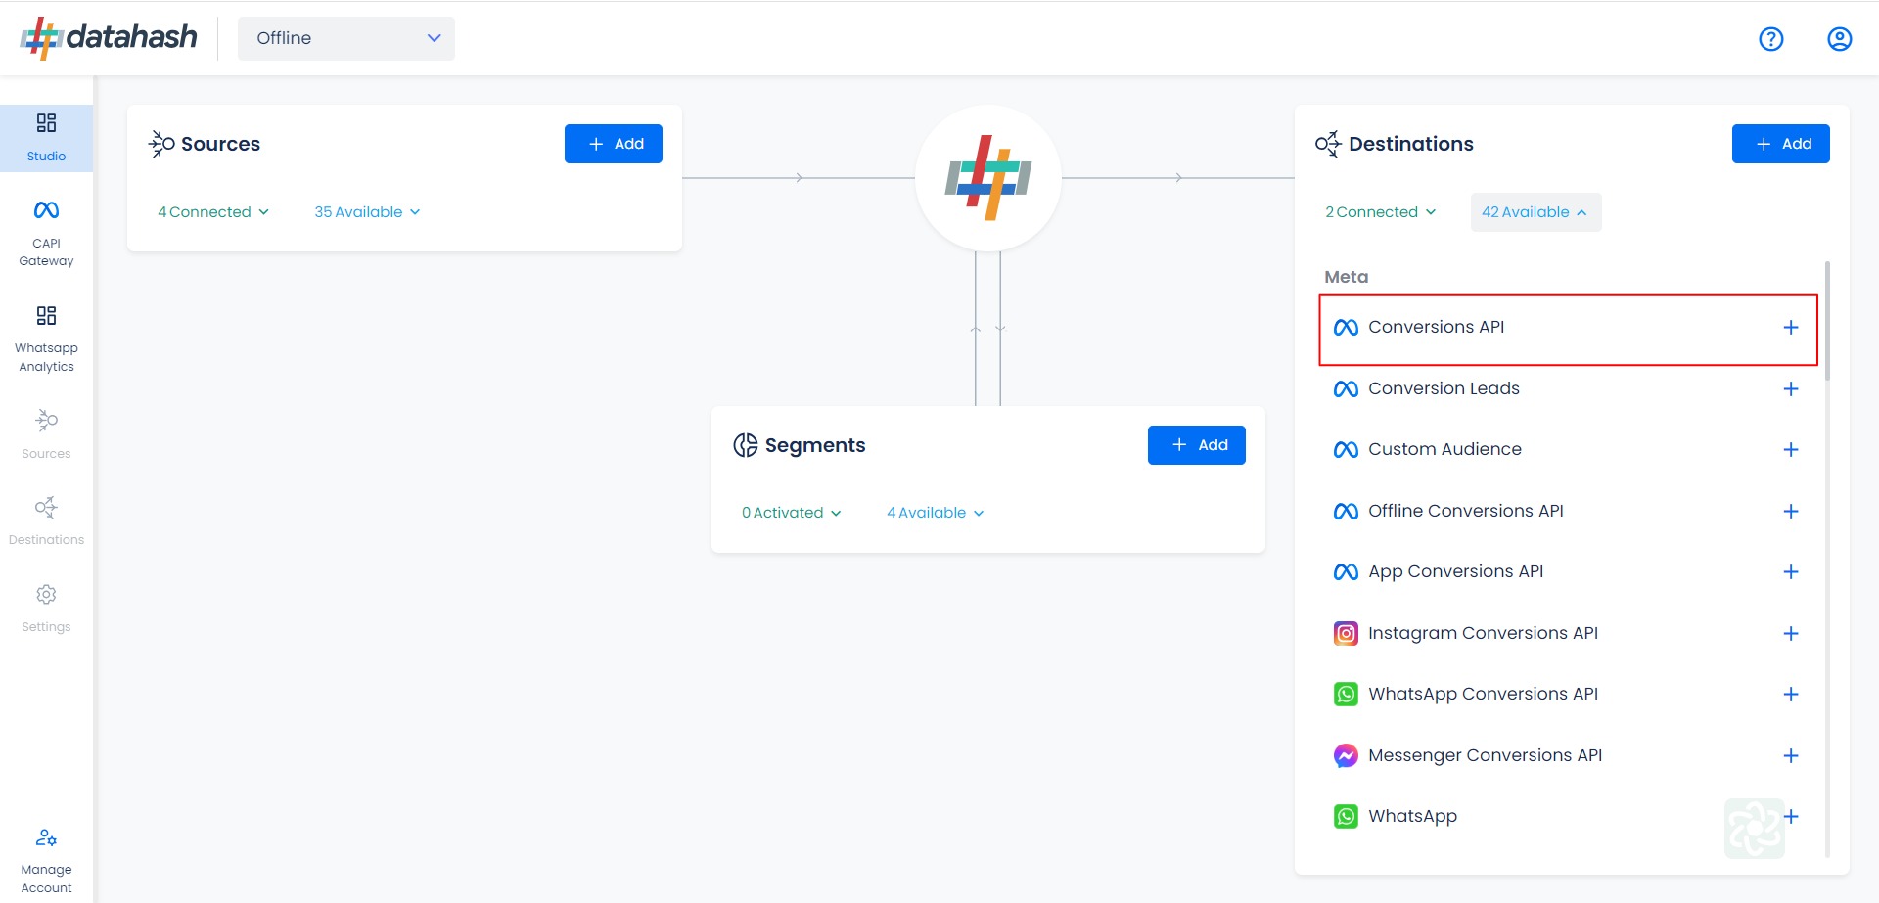Click the Segments panel header icon

coord(745,445)
